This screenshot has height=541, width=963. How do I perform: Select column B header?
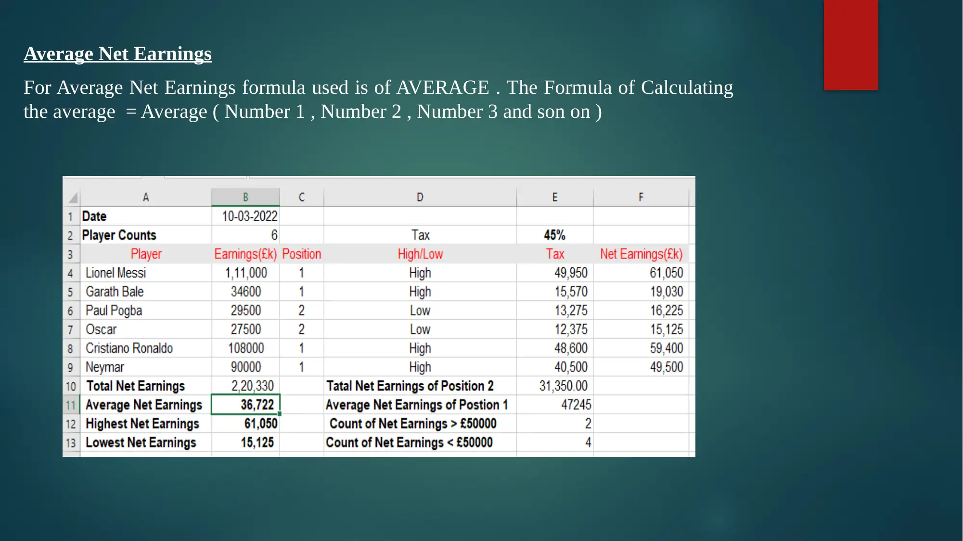coord(245,197)
